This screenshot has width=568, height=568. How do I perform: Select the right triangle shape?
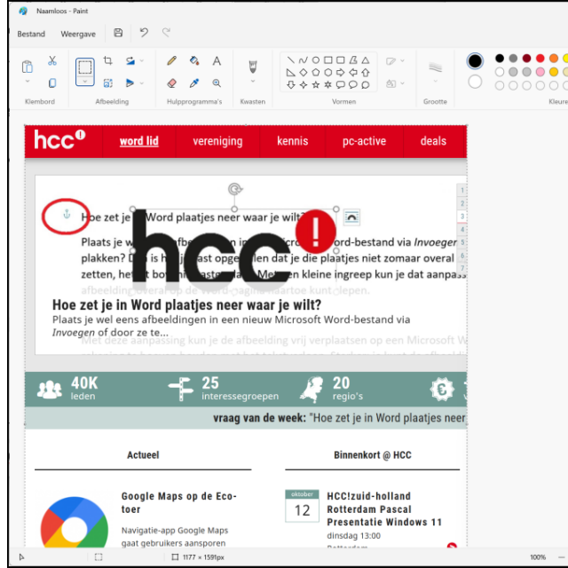[290, 73]
